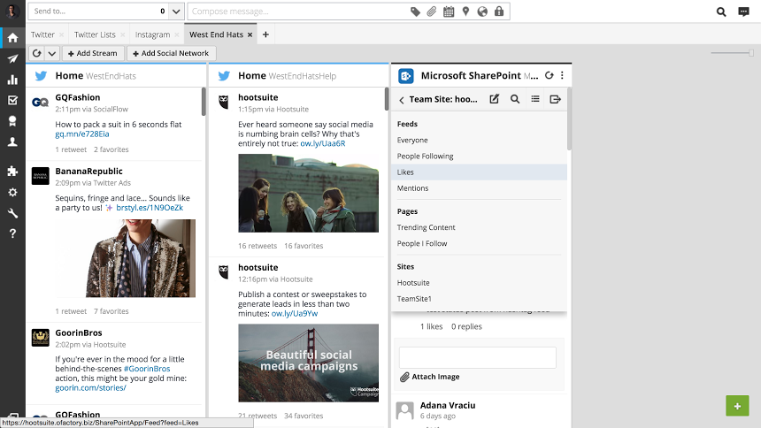Open Settings gear icon in sidebar
The image size is (761, 428).
12,192
